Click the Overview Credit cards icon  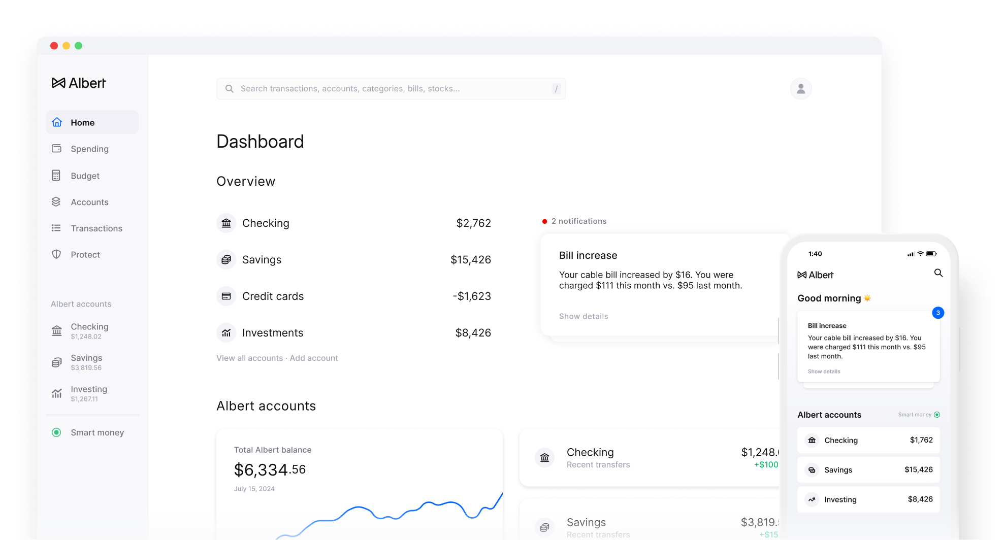pyautogui.click(x=226, y=296)
